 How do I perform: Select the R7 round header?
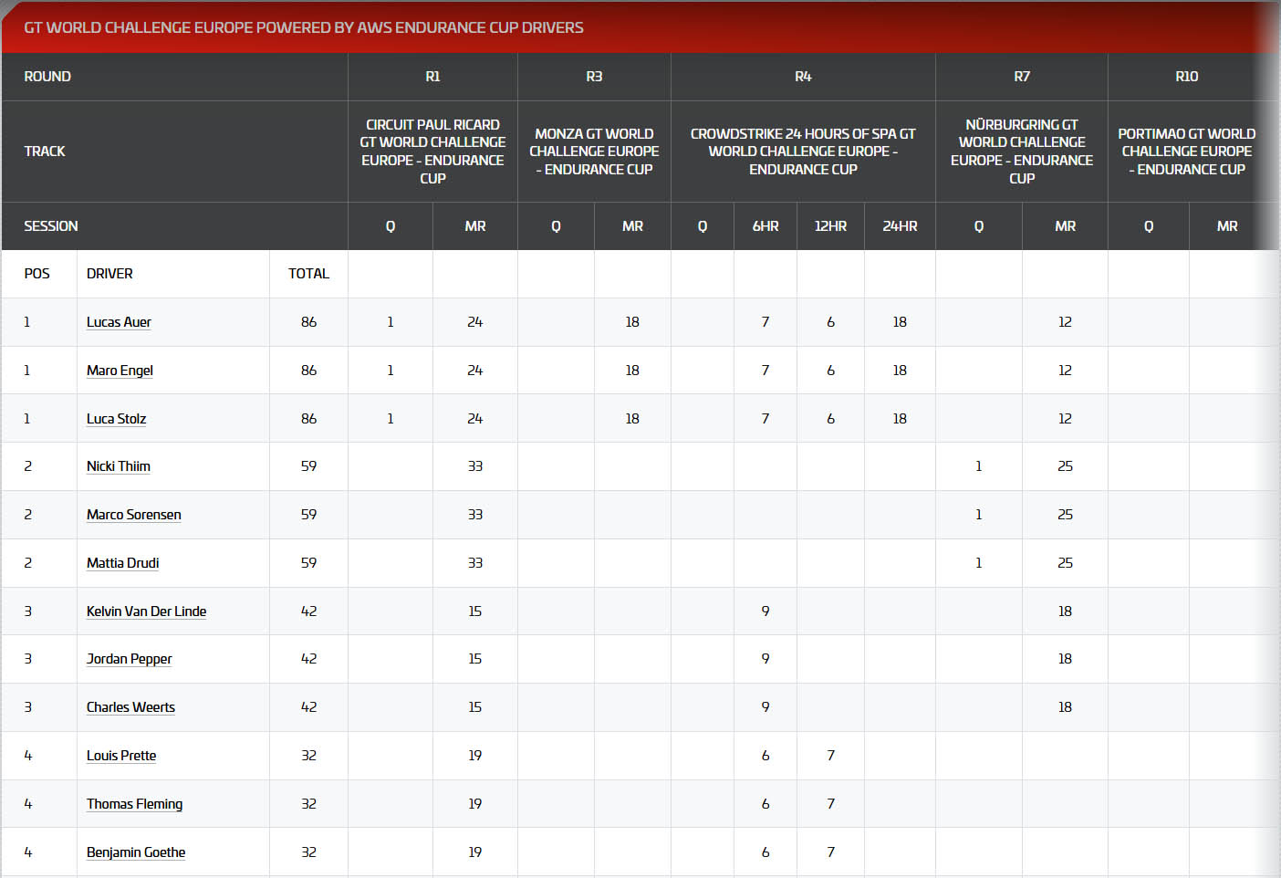click(1022, 77)
